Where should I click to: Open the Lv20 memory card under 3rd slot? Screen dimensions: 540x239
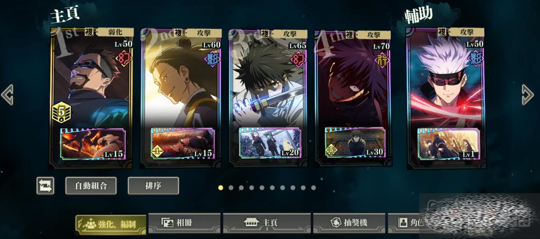[x=270, y=142]
